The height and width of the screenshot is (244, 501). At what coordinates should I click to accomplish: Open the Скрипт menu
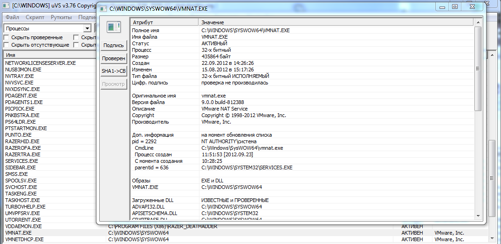(x=35, y=17)
